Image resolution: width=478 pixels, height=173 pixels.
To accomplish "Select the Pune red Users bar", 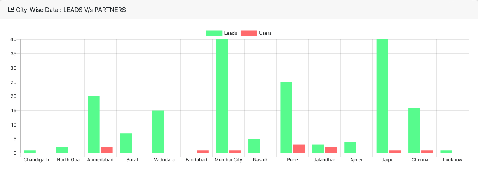I will (299, 149).
